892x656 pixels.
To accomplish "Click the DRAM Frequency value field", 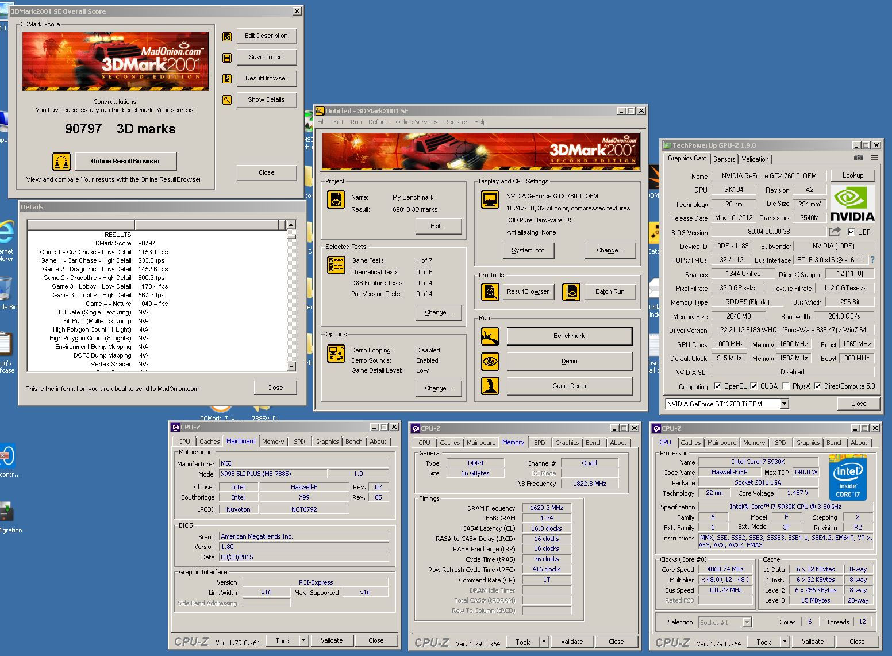I will 547,508.
